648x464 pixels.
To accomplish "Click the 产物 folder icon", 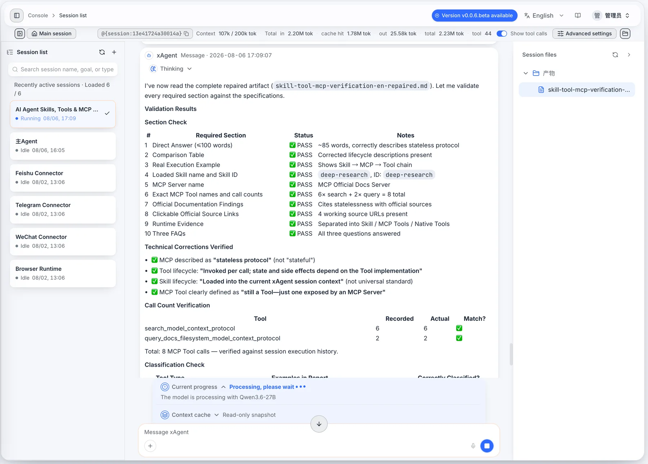I will pos(536,73).
